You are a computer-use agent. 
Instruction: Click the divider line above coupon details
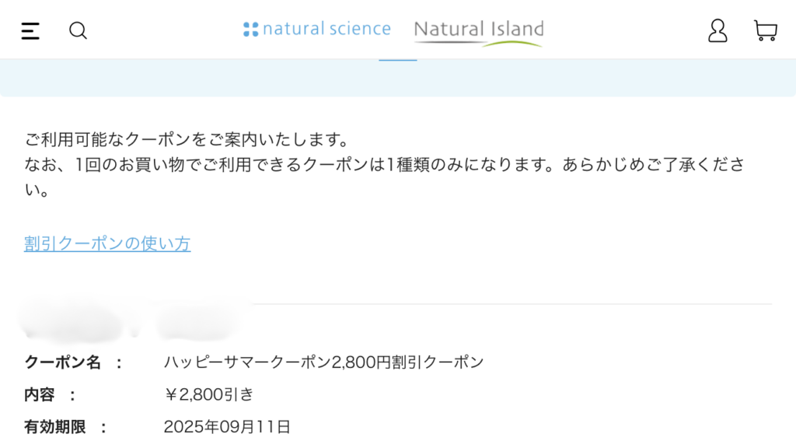click(513, 304)
